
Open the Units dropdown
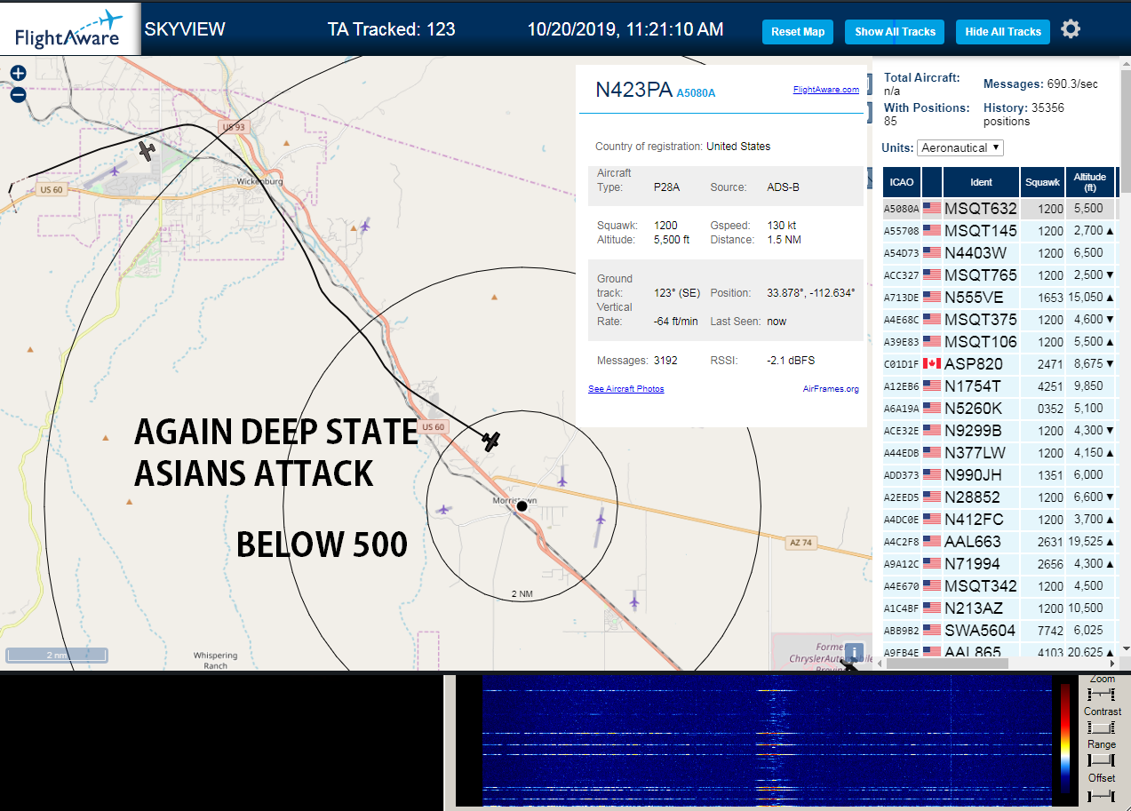click(x=960, y=147)
